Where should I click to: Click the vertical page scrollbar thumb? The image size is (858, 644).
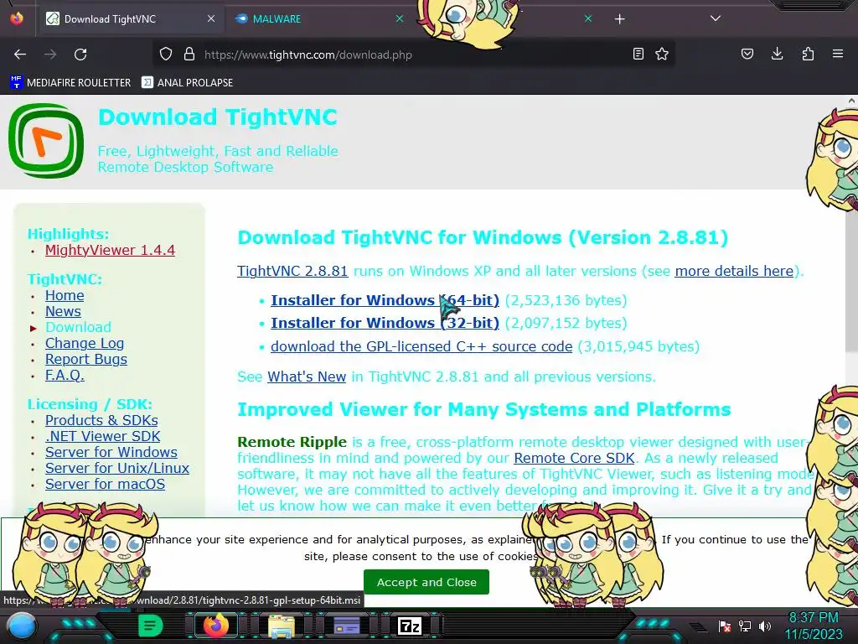[851, 230]
